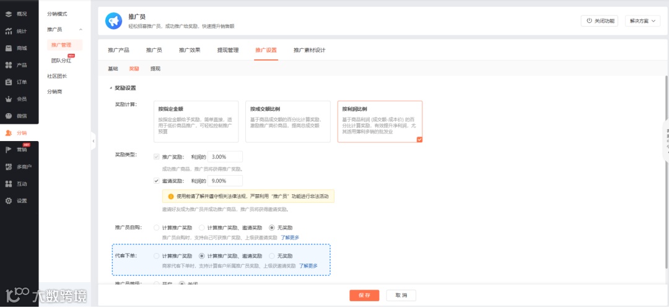Viewport: 669px width, 308px height.
Task: Open the 微信 WeChat icon
Action: [9, 116]
